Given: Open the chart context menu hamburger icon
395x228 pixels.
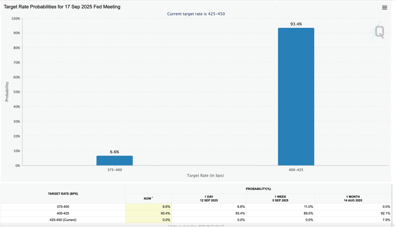Looking at the screenshot, I should click(x=384, y=8).
